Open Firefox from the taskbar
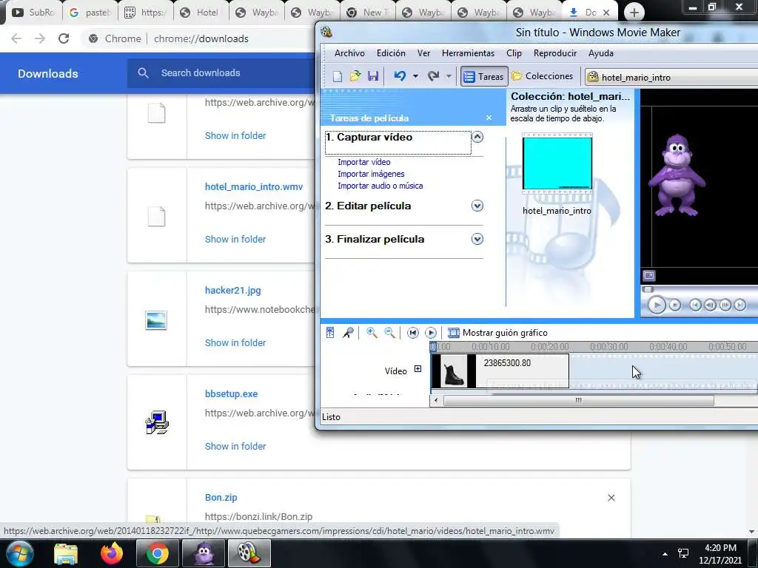 [x=112, y=553]
